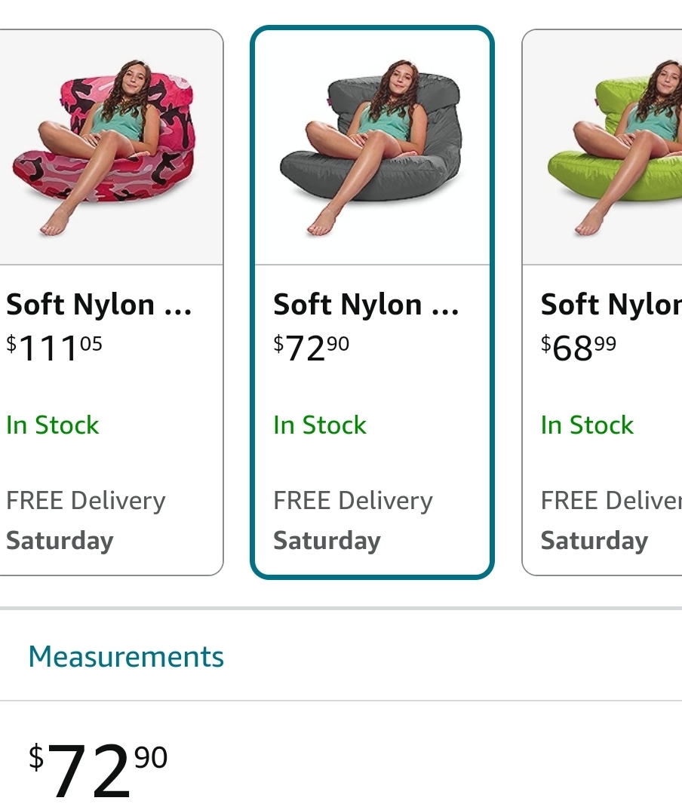
Task: Tap the $68.99 price on green option
Action: click(579, 347)
